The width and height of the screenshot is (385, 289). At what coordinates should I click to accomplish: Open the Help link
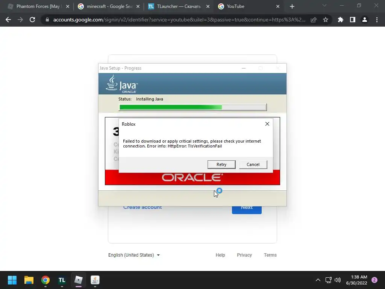(x=220, y=255)
